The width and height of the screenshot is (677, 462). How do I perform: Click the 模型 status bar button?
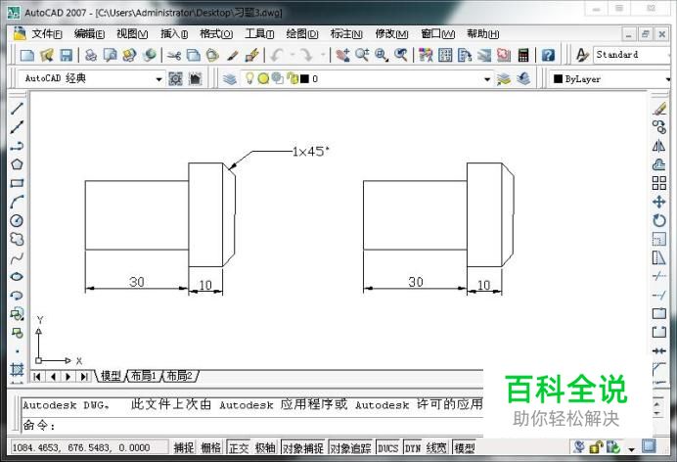click(x=465, y=447)
